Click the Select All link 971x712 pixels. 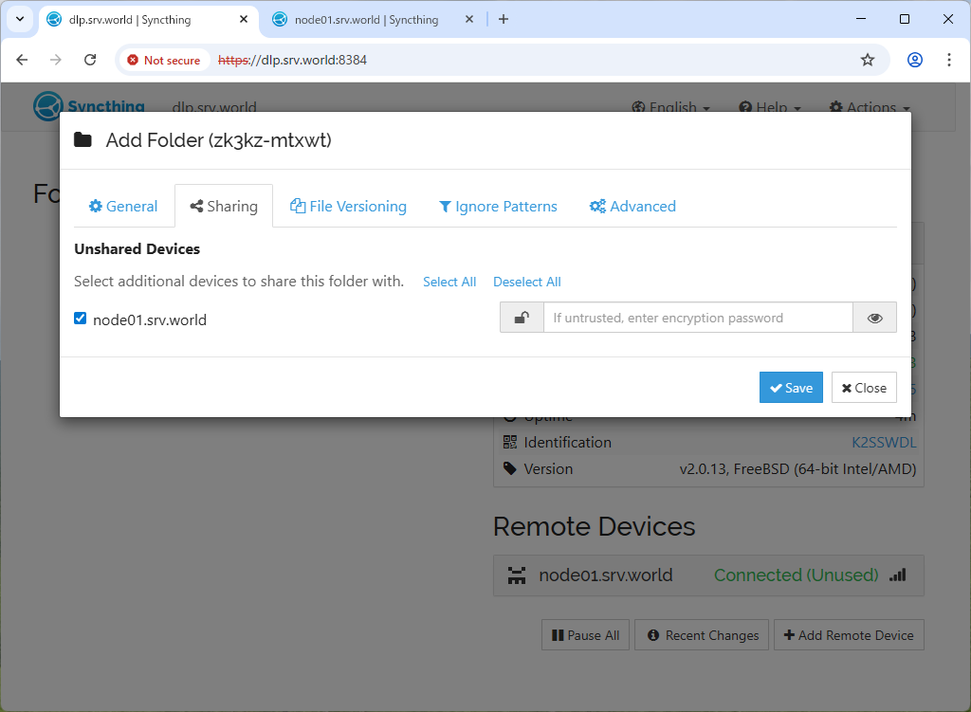click(449, 282)
